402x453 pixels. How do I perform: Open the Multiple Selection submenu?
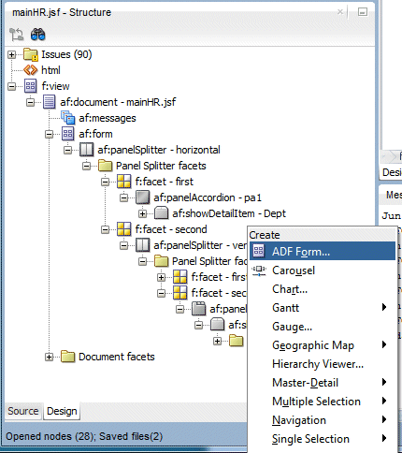point(323,402)
